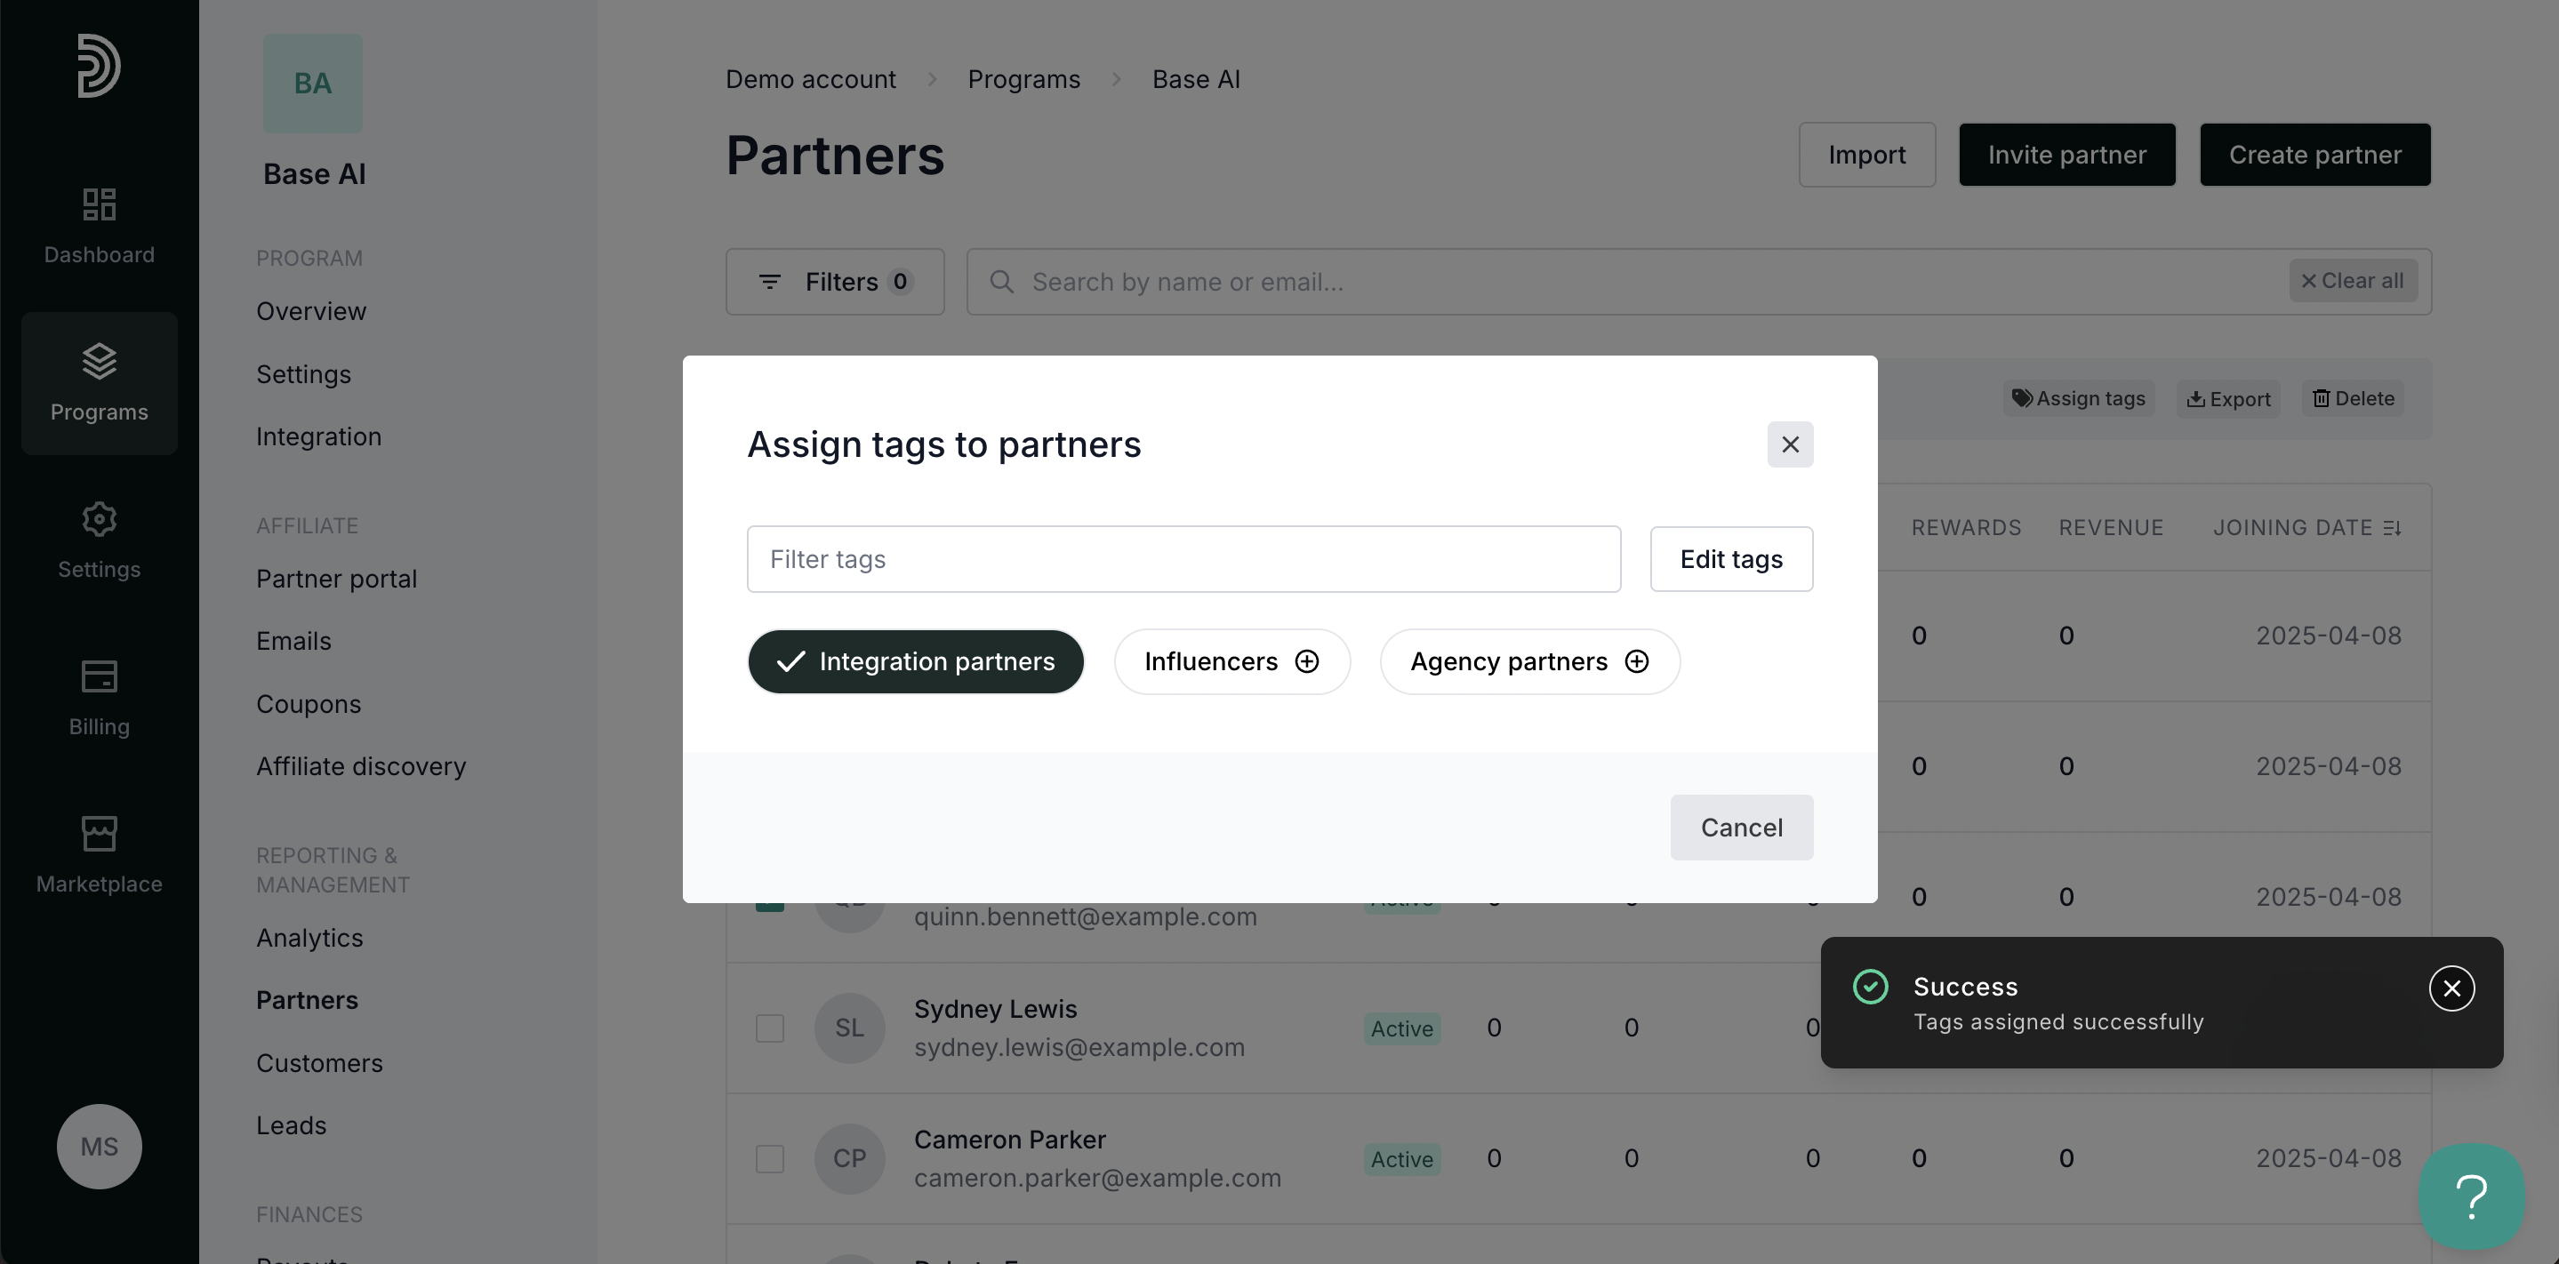Open the Billing section in the sidebar
The height and width of the screenshot is (1264, 2559).
point(100,698)
